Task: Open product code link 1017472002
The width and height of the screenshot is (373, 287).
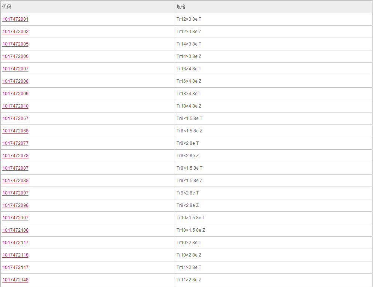Action: click(x=15, y=32)
